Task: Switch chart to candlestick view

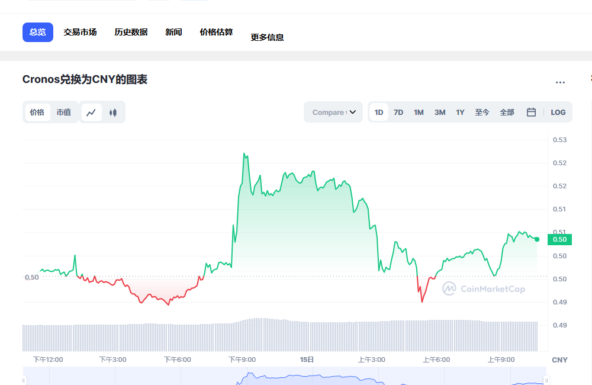Action: click(112, 112)
